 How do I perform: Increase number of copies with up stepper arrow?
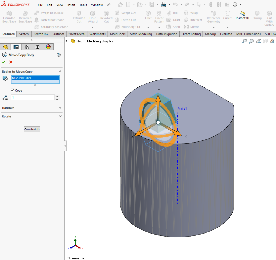pos(57,96)
